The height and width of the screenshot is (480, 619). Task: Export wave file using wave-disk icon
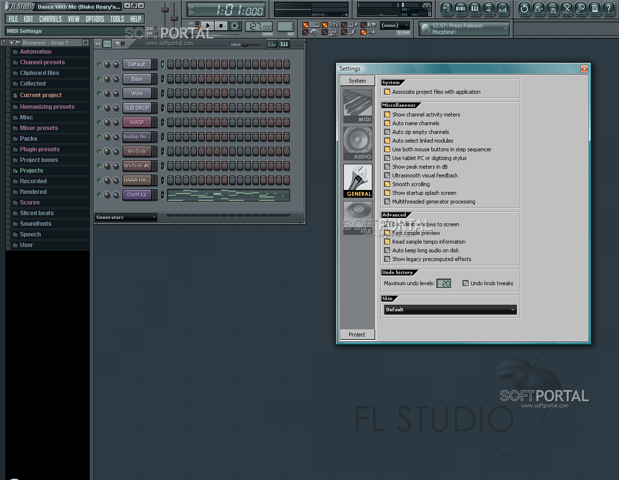(552, 9)
